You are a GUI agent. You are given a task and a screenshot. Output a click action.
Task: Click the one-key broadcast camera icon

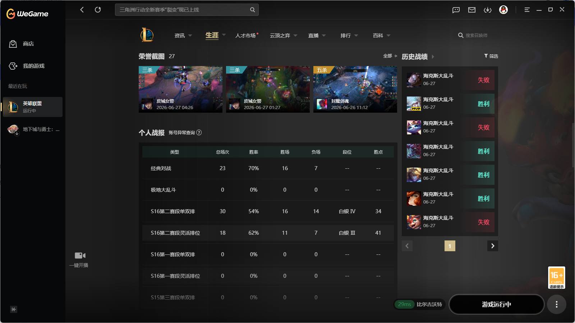coord(80,256)
